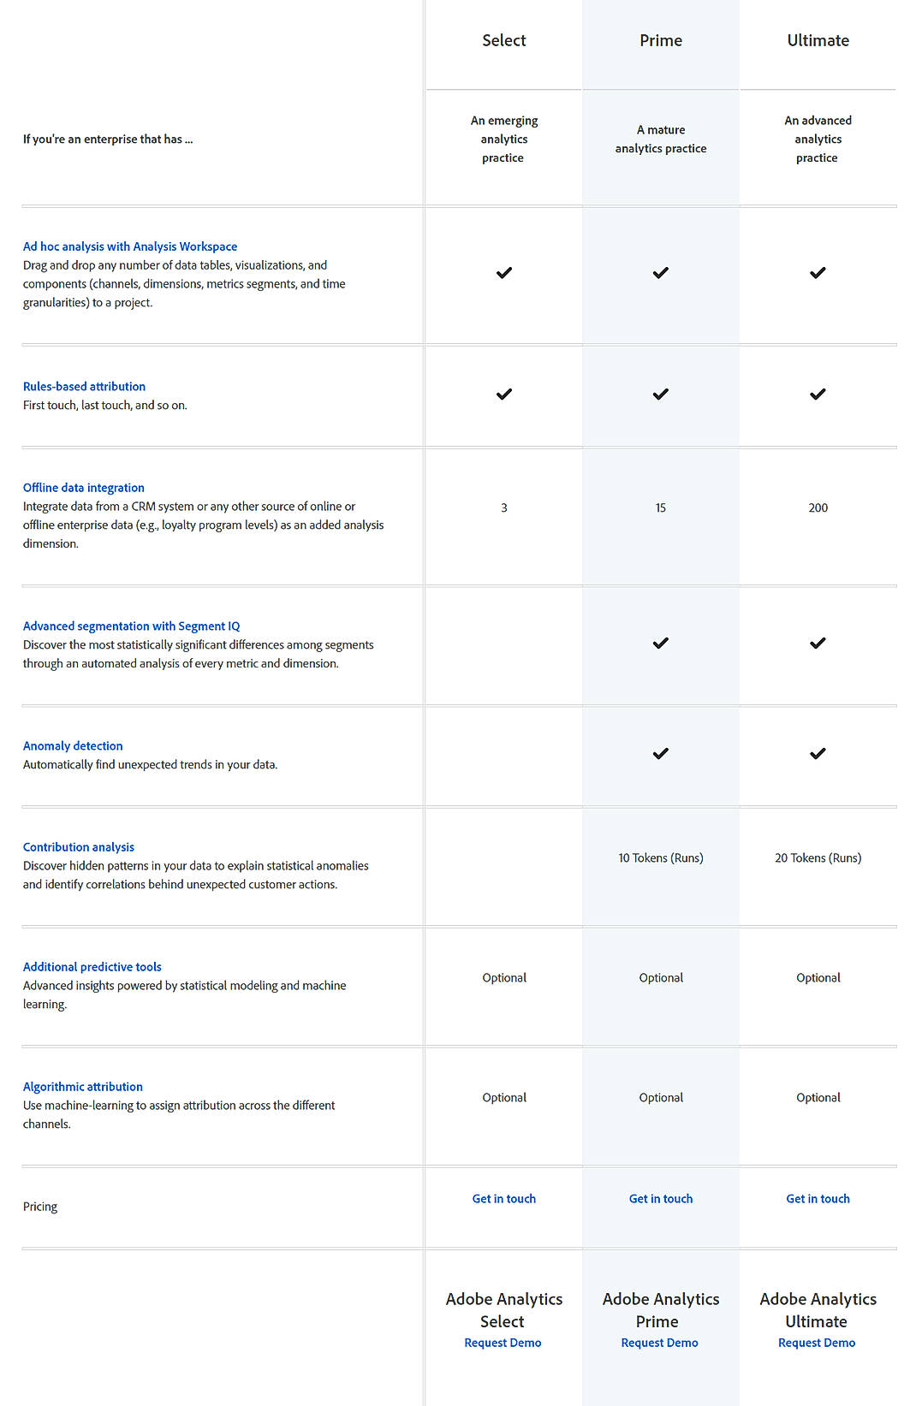
Task: Select the Prime column header
Action: pyautogui.click(x=660, y=39)
